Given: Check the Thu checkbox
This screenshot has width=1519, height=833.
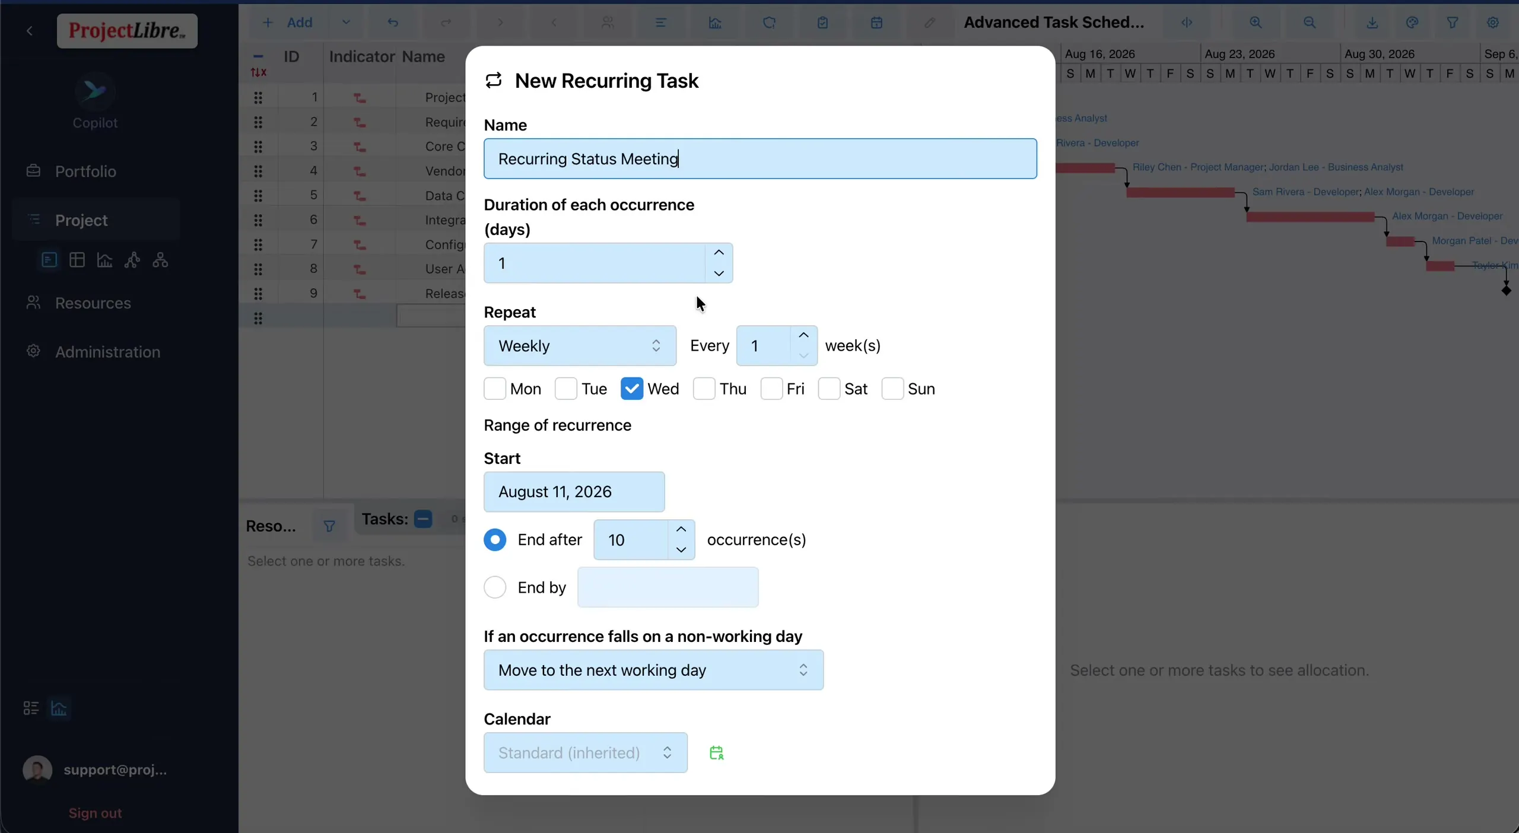Looking at the screenshot, I should (704, 389).
